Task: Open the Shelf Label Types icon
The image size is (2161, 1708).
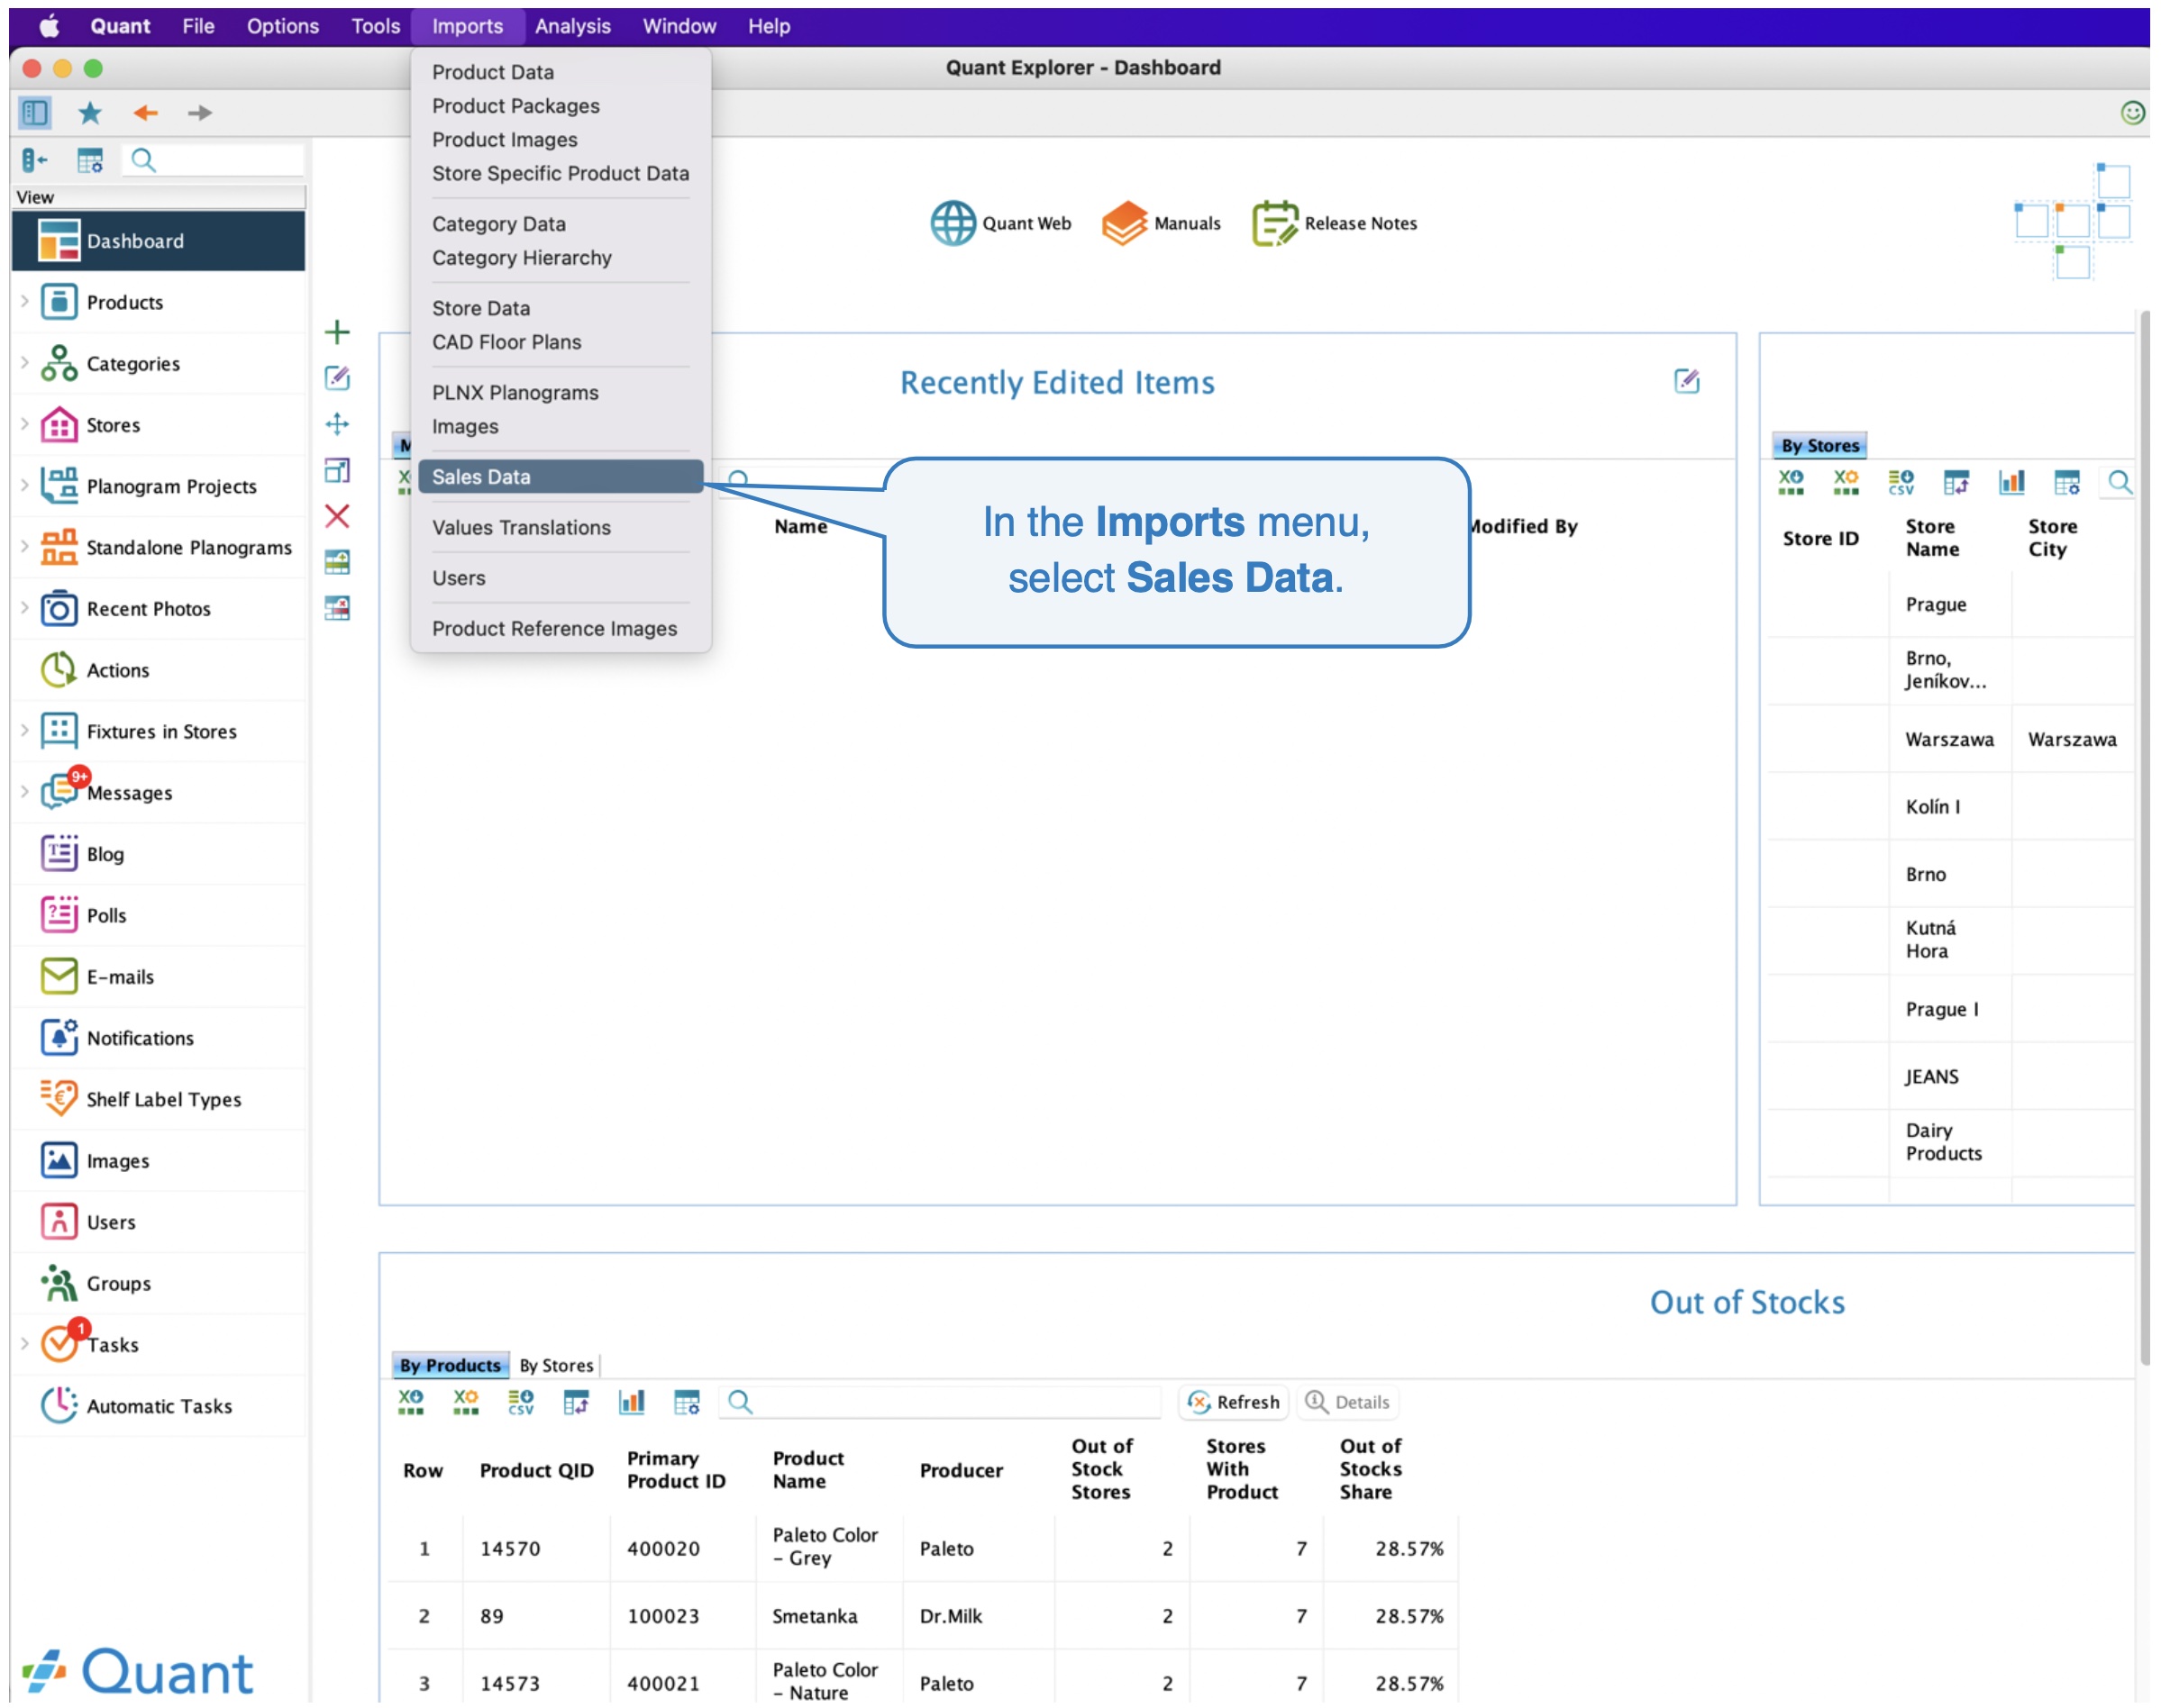Action: tap(59, 1099)
